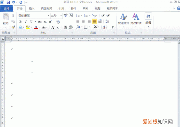Click the Save icon in quick access toolbar
Image resolution: width=180 pixels, height=127 pixels.
8,2
